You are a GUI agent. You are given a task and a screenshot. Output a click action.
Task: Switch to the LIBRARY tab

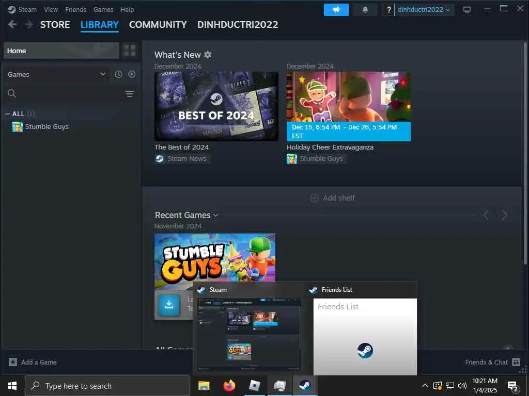(x=100, y=25)
